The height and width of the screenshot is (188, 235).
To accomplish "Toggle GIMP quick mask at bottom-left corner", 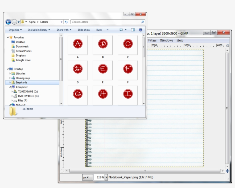I will point(62,171).
